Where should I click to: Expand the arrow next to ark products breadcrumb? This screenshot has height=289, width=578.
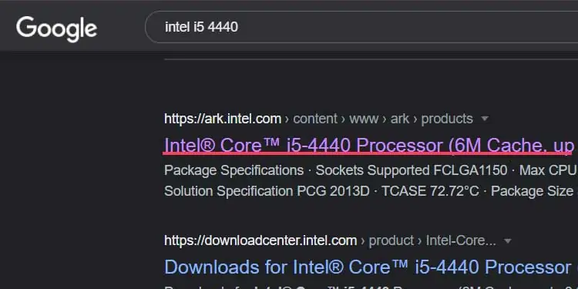pyautogui.click(x=485, y=119)
